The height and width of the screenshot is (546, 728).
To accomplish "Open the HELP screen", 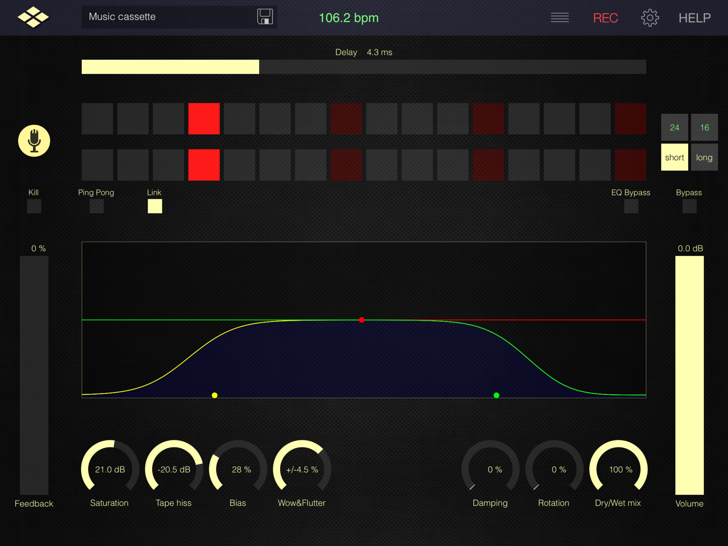I will pos(694,18).
